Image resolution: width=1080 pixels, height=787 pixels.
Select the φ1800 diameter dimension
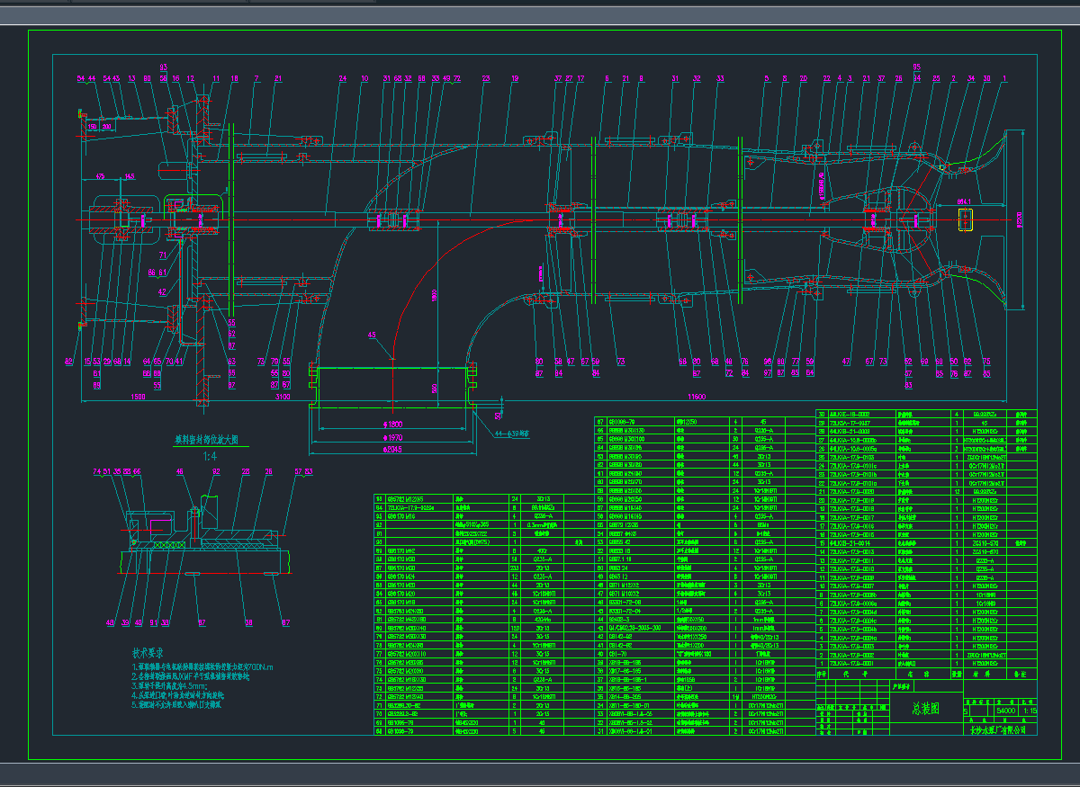[x=393, y=424]
